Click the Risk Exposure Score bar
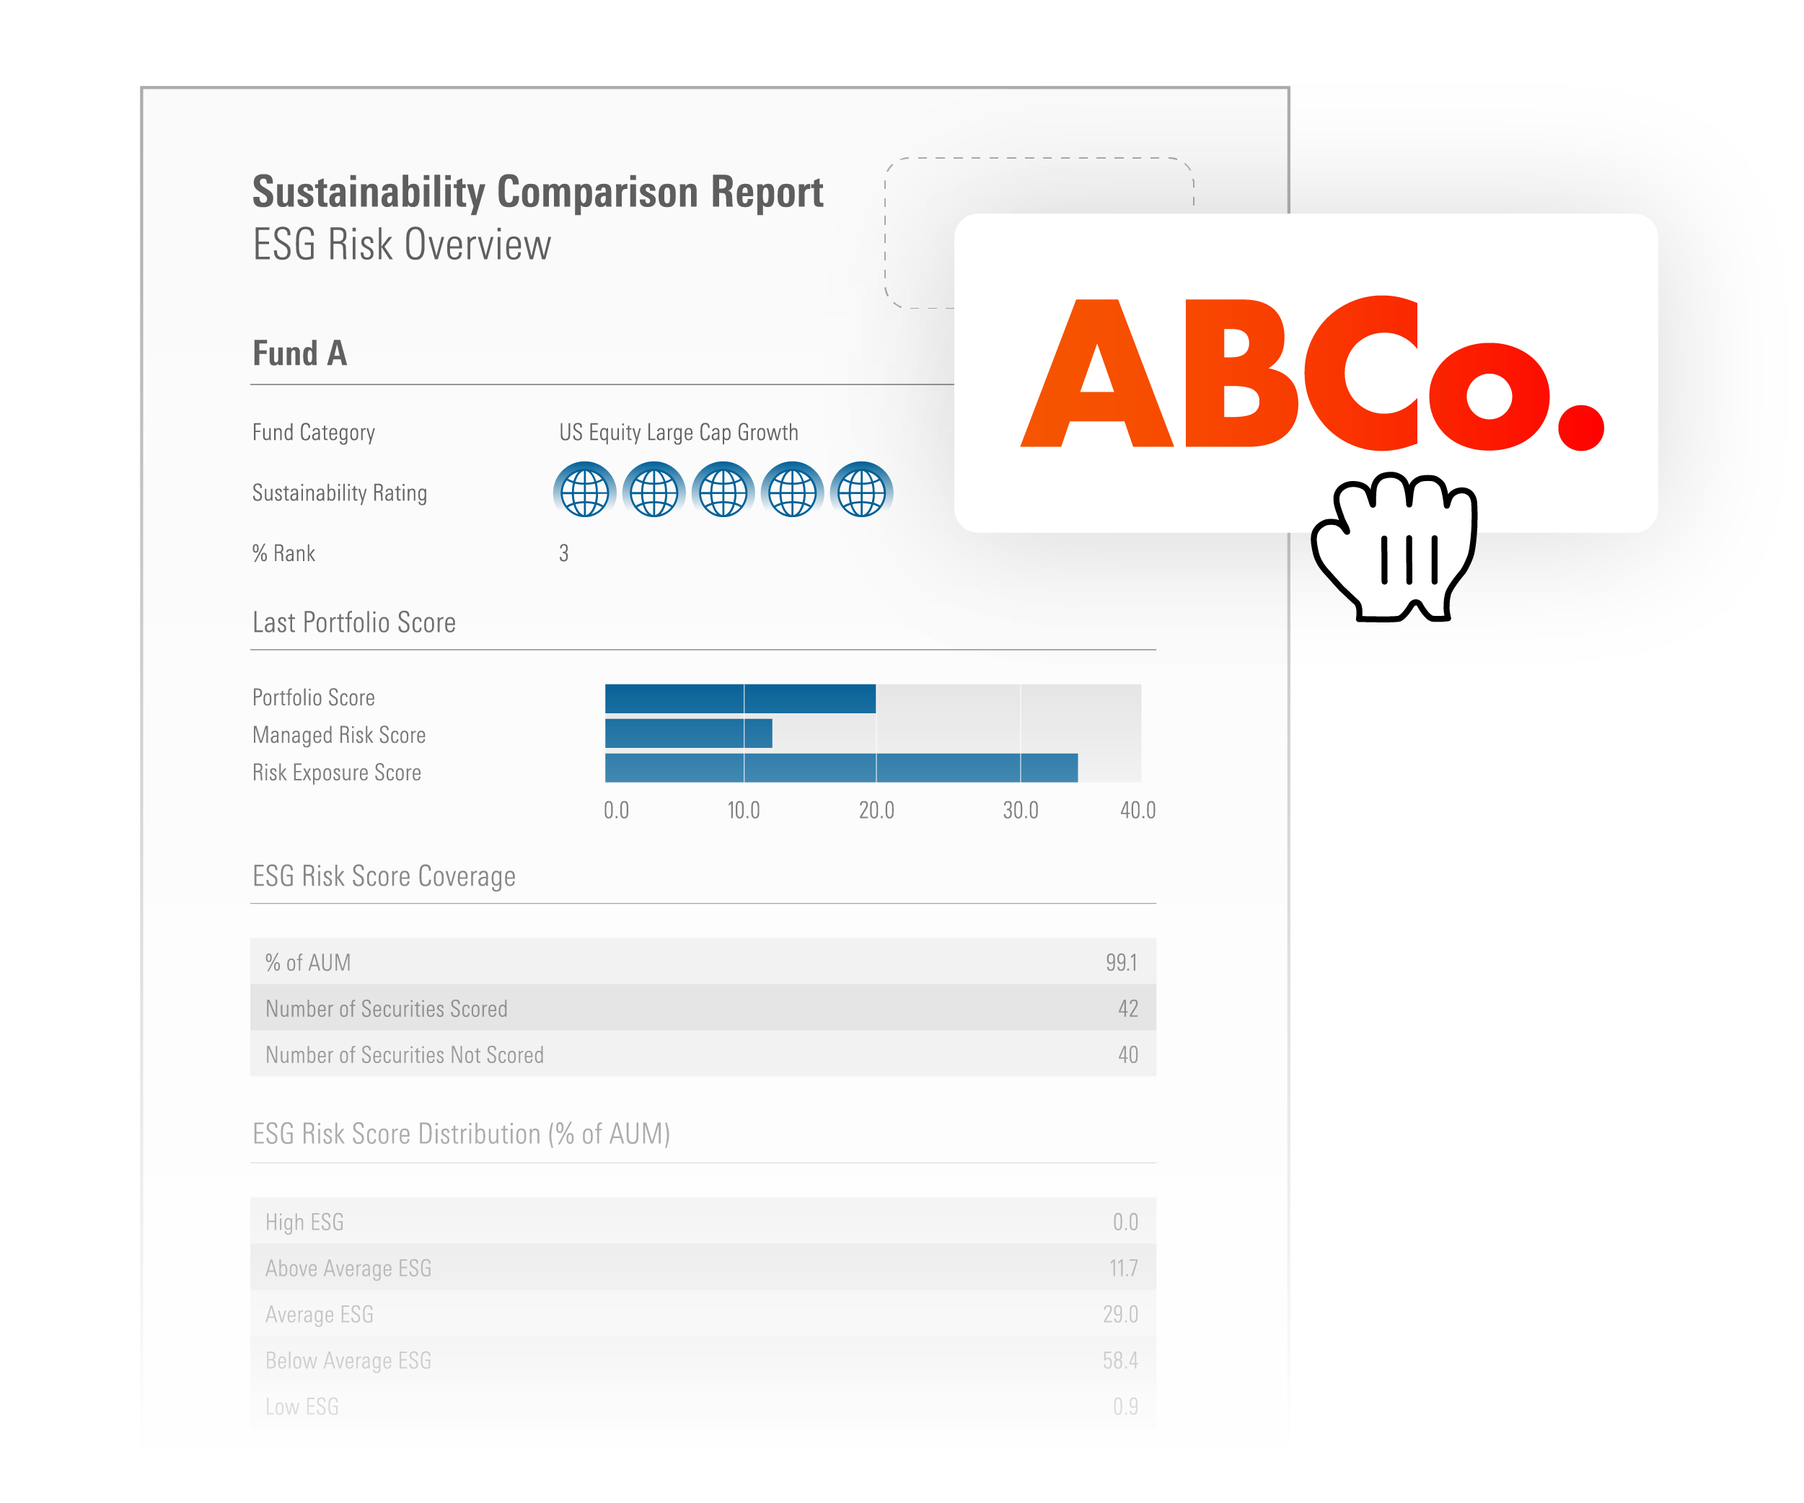The height and width of the screenshot is (1503, 1804). pos(840,768)
